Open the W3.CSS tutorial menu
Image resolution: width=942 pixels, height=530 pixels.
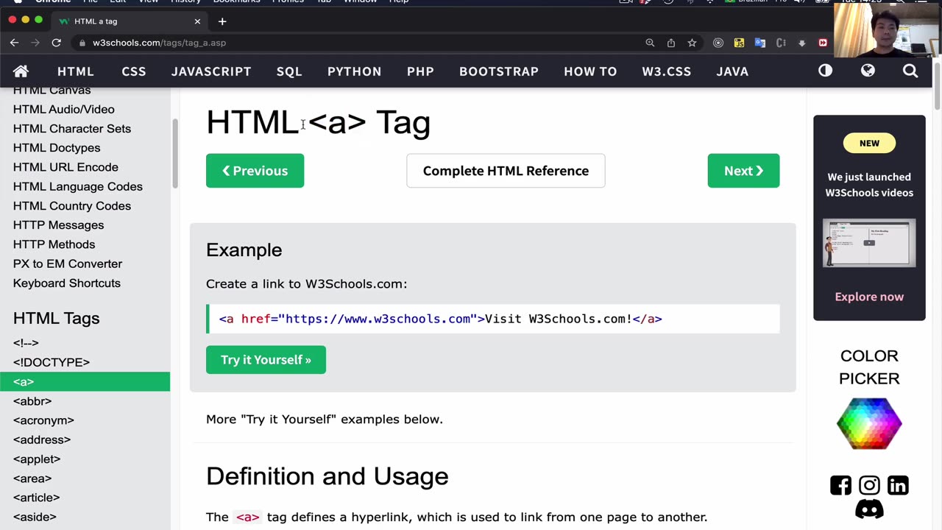coord(666,71)
